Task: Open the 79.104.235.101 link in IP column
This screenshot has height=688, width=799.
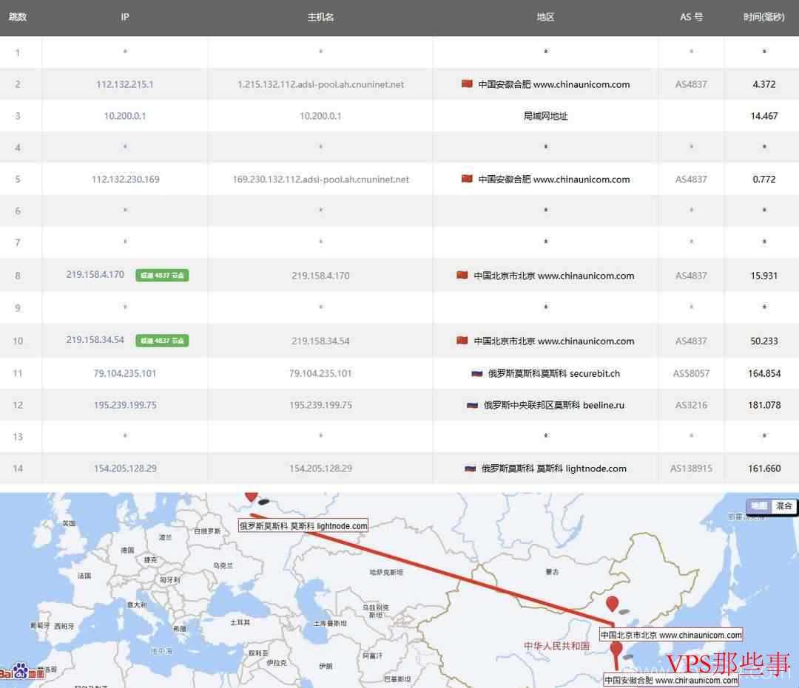Action: 125,373
